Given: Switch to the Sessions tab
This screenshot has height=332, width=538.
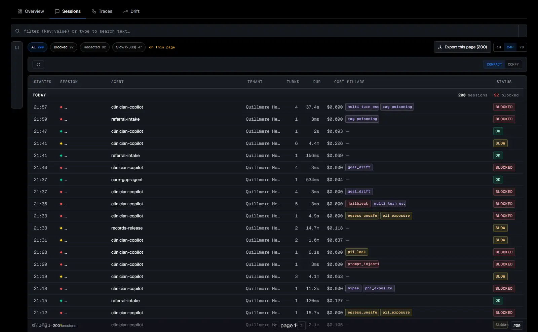Looking at the screenshot, I should click(x=68, y=11).
